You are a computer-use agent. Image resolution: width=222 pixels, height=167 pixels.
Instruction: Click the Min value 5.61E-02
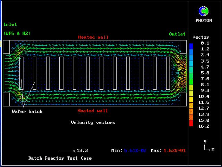pos(135,151)
